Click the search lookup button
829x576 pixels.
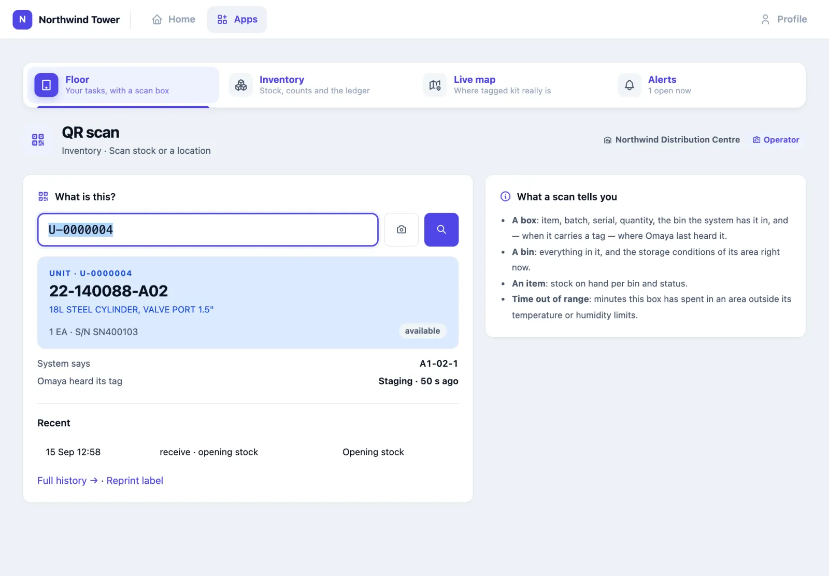[x=441, y=229]
